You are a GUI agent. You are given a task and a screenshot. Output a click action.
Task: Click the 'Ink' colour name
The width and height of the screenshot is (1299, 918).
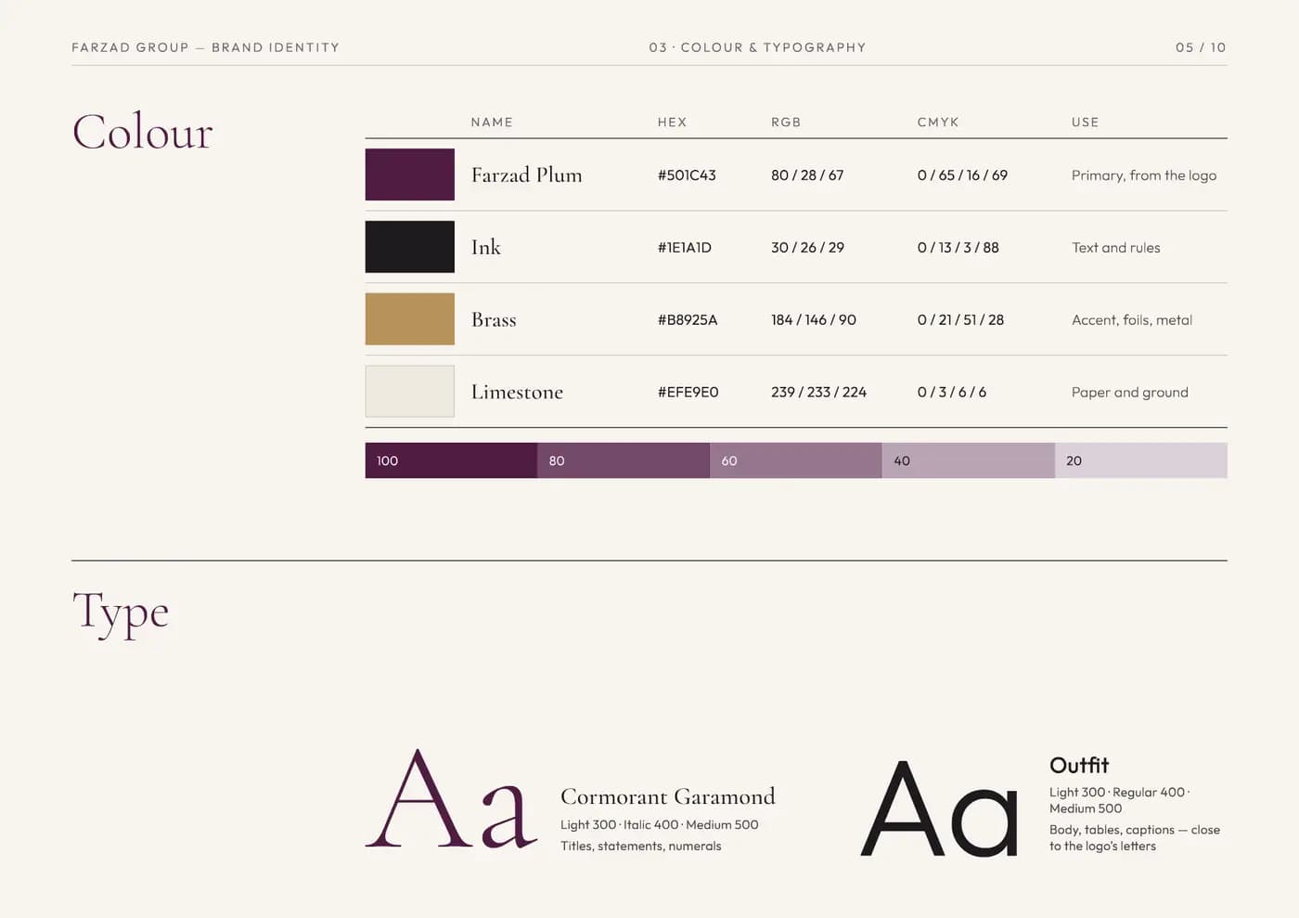[x=486, y=247]
